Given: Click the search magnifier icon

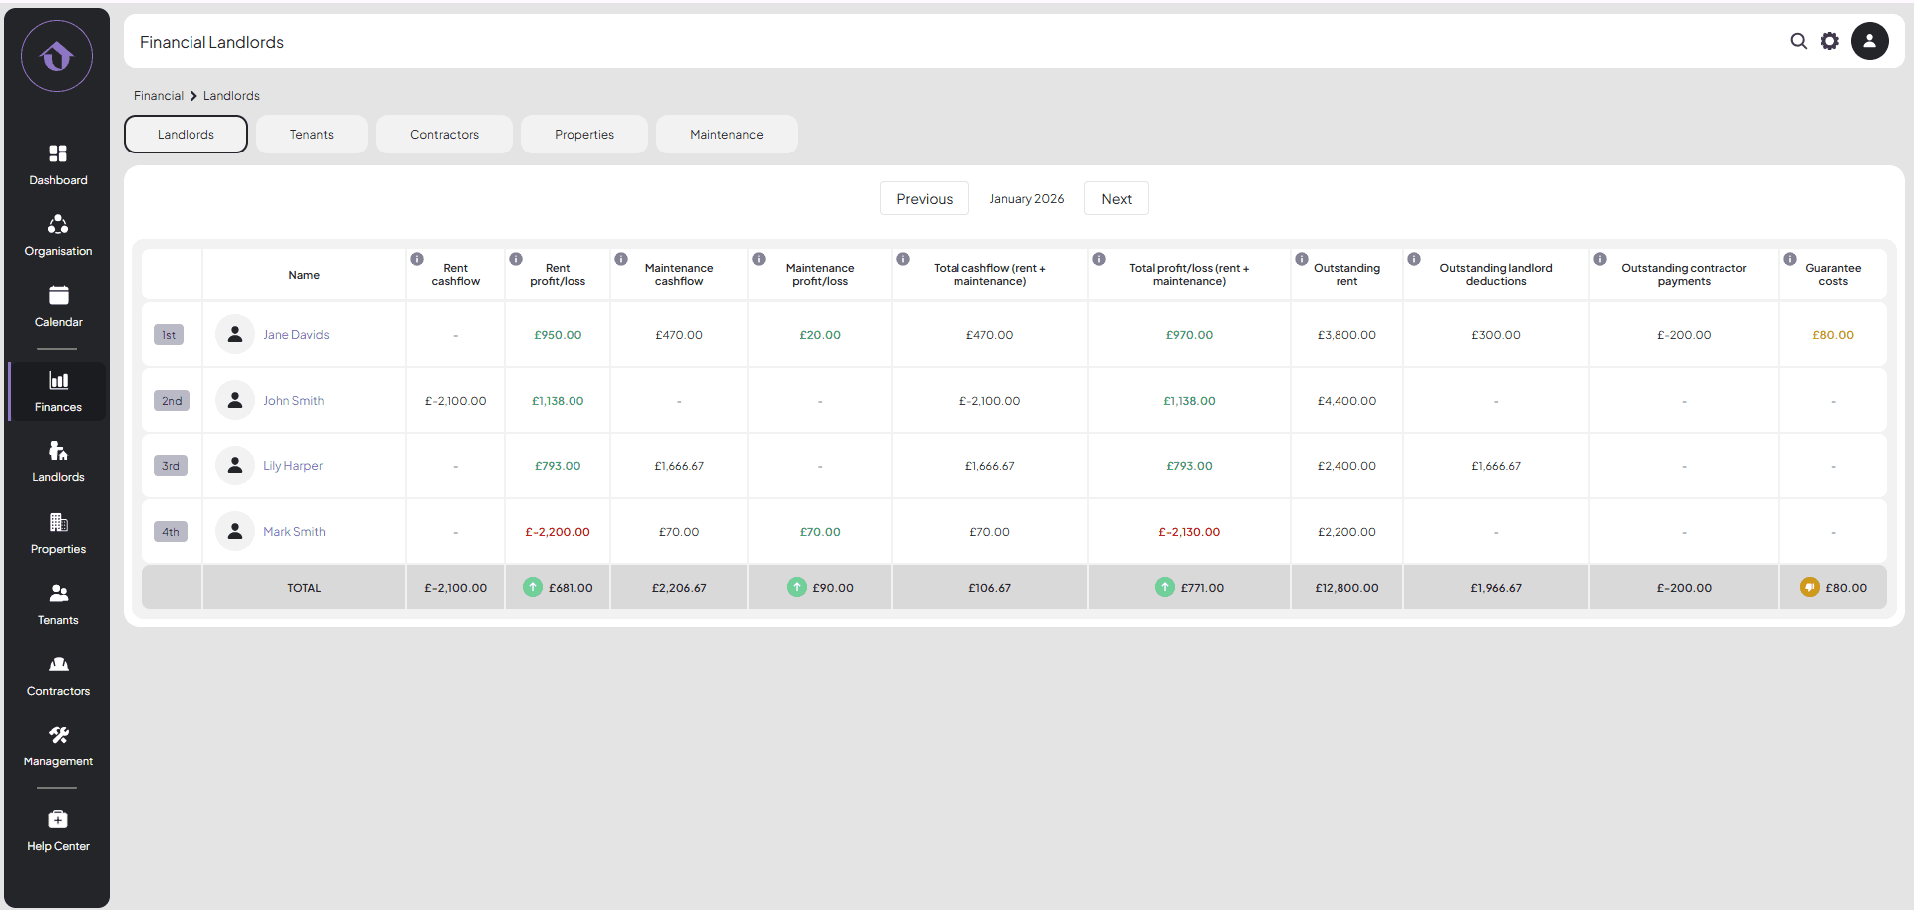Looking at the screenshot, I should pyautogui.click(x=1798, y=41).
